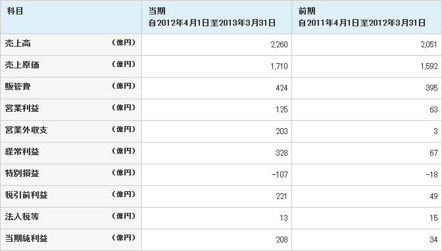Click the cost of sales value 1,710

(279, 66)
